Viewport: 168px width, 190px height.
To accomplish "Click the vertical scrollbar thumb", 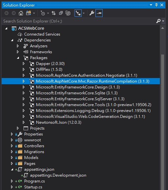I will pyautogui.click(x=162, y=122).
